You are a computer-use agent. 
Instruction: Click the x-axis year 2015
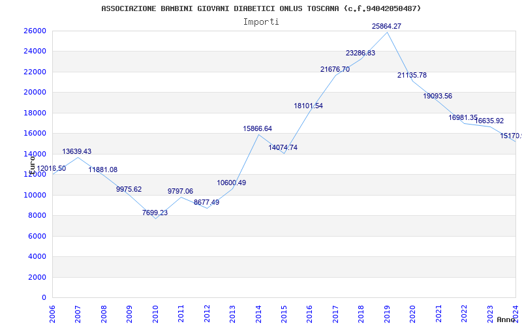tap(284, 314)
